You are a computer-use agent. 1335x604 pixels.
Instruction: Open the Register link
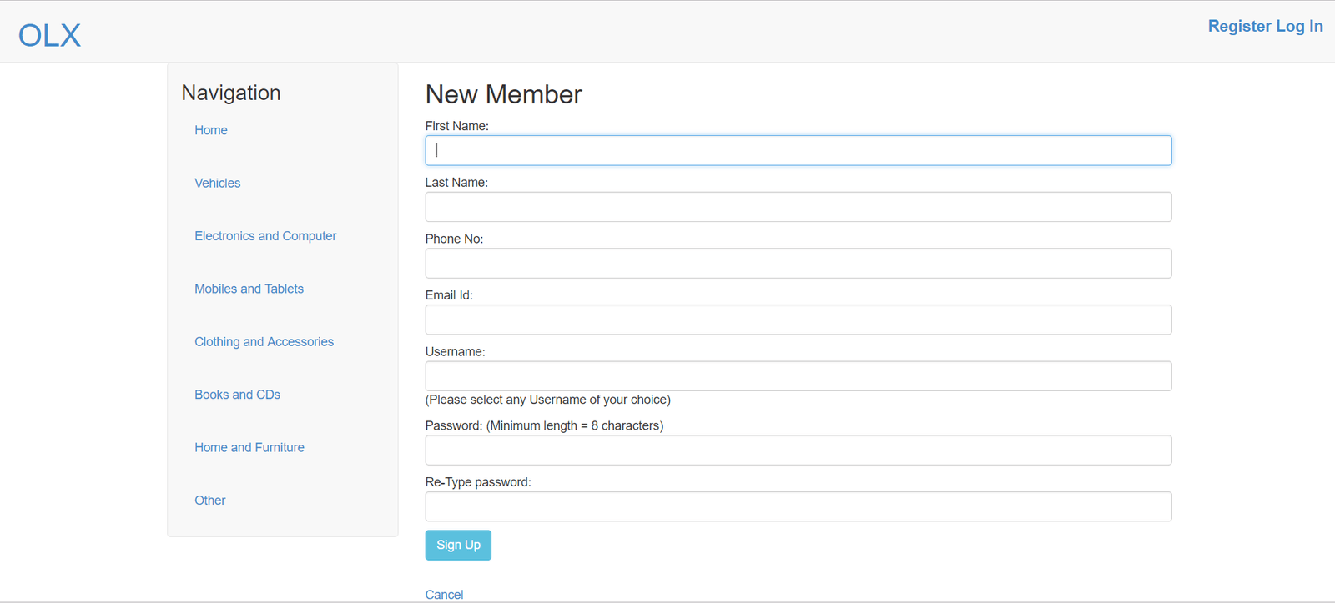pyautogui.click(x=1239, y=26)
